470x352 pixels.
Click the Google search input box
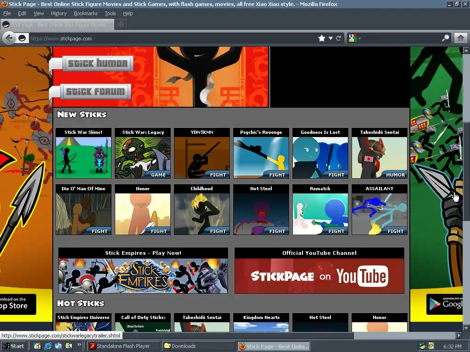401,38
